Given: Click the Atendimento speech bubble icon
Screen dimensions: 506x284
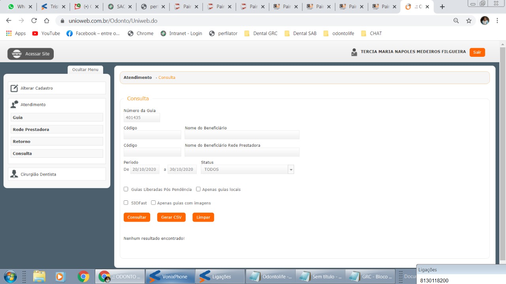Looking at the screenshot, I should click(14, 105).
